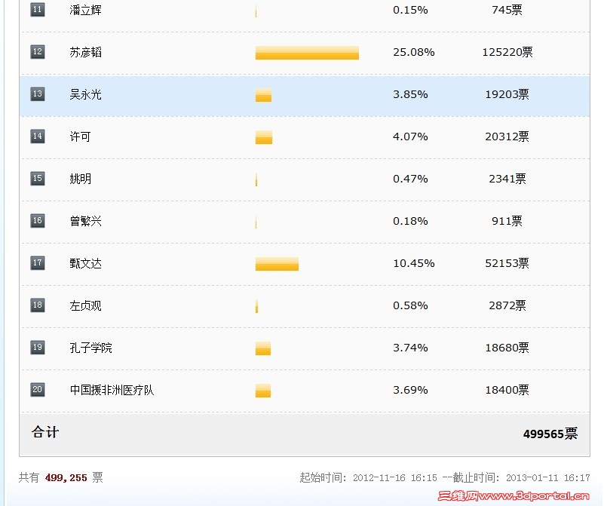The width and height of the screenshot is (604, 506).
Task: Select the number 13 rank badge
Action: point(38,94)
